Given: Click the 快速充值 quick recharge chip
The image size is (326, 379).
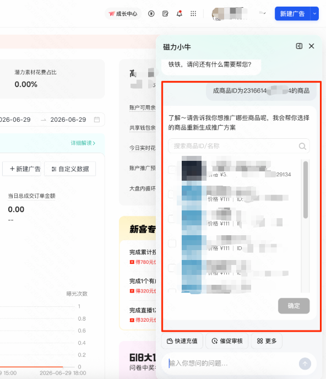Looking at the screenshot, I should [x=182, y=341].
